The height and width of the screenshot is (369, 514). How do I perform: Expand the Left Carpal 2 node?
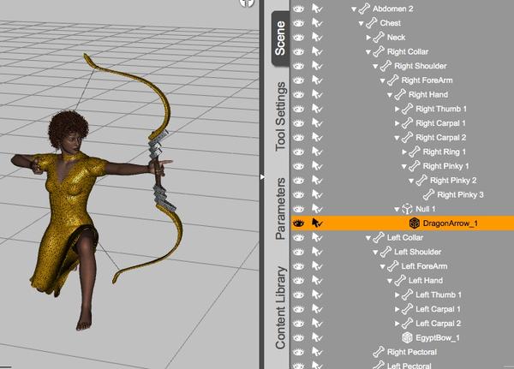click(397, 324)
